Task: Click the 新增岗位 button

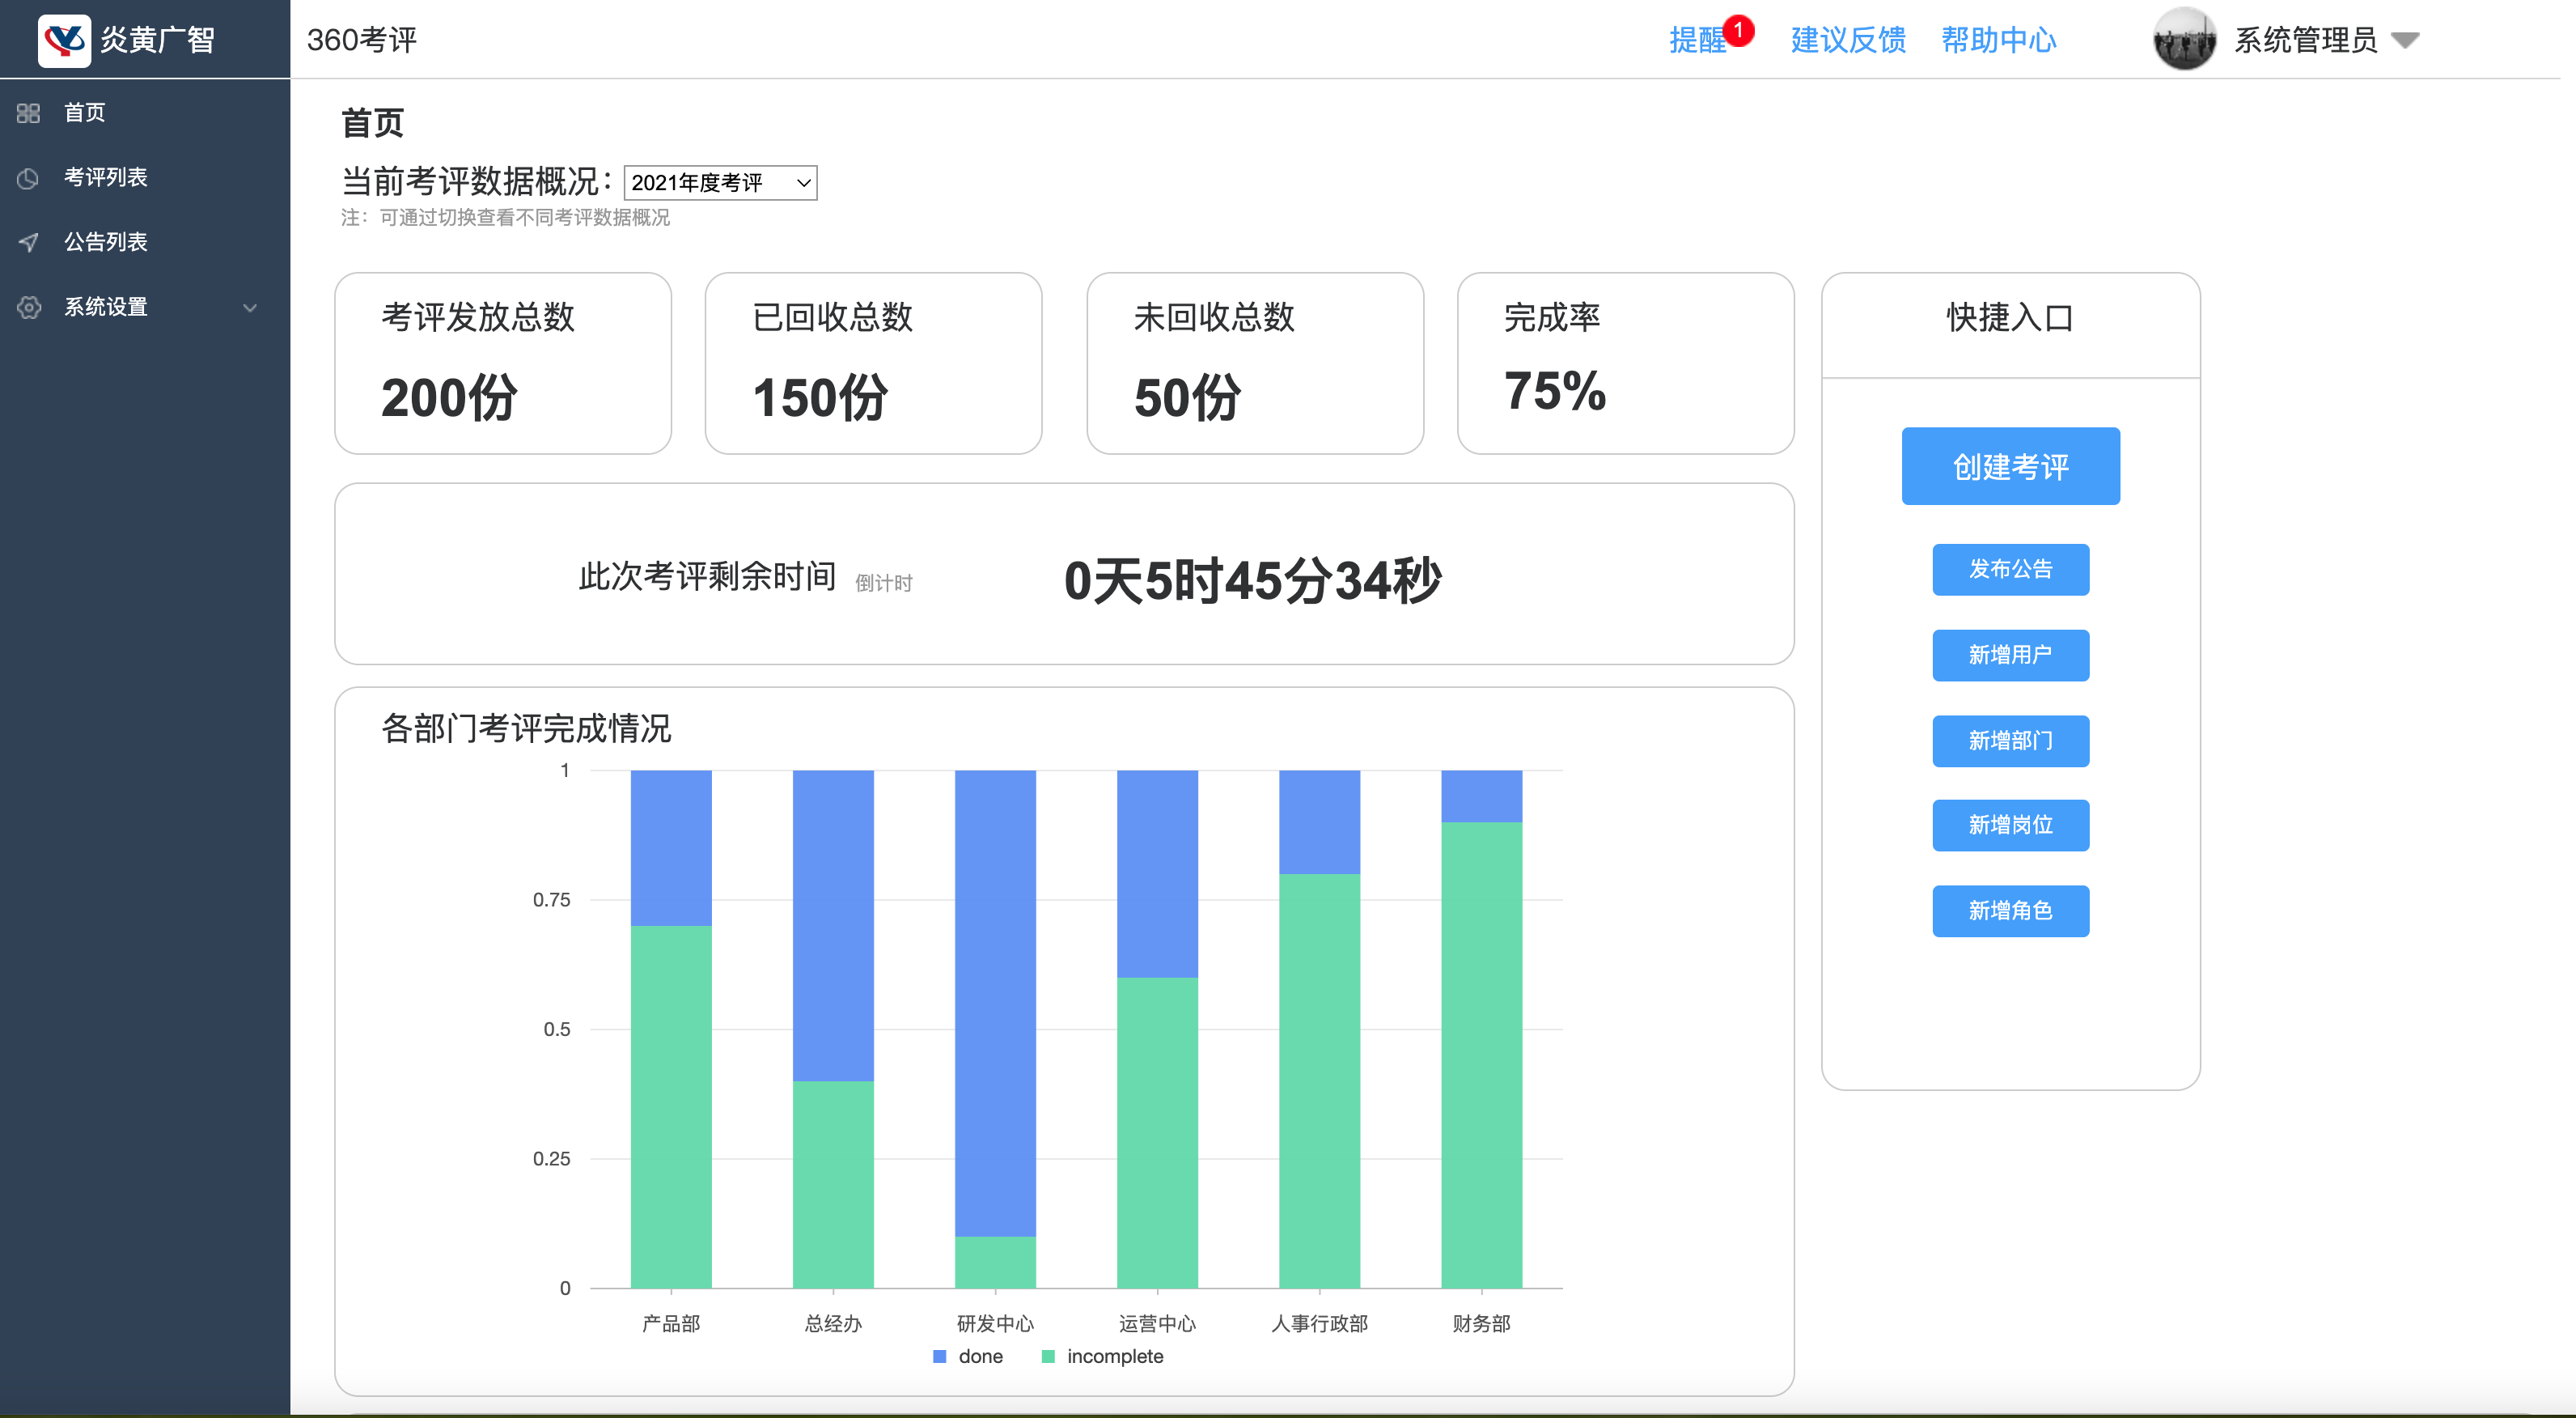Action: coord(2010,826)
